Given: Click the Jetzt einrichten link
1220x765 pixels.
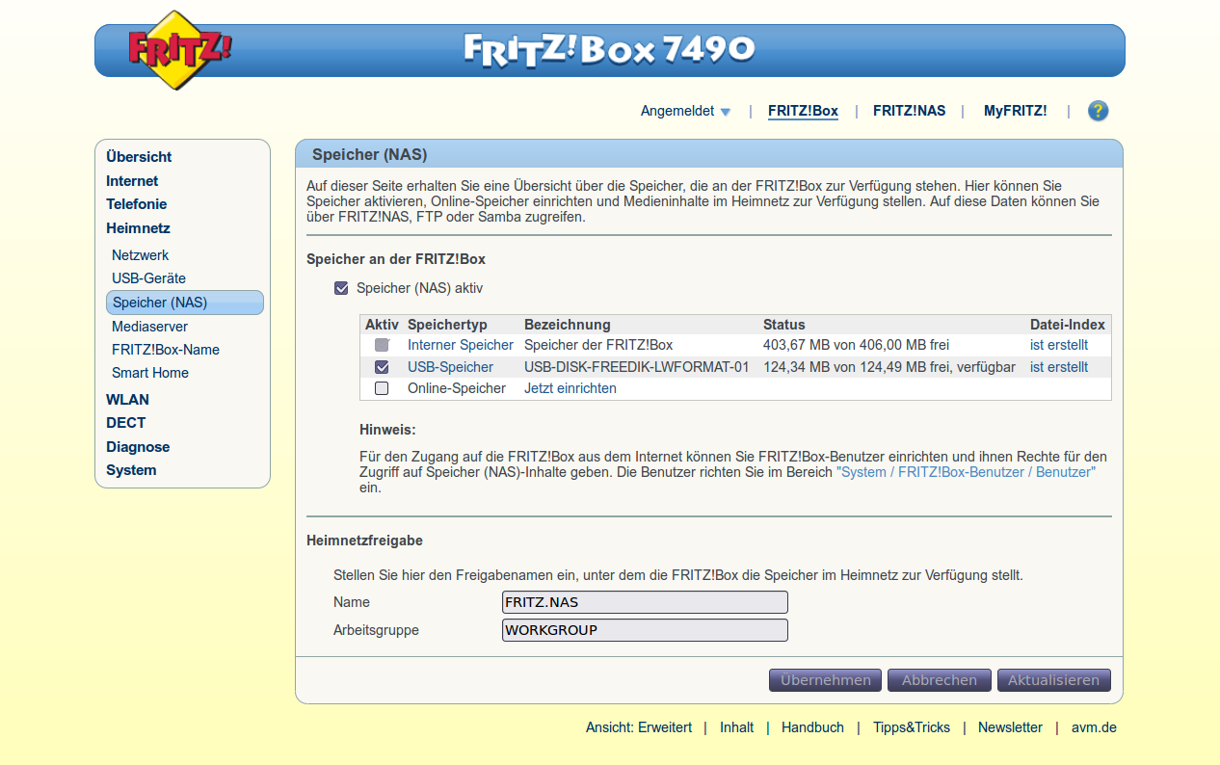Looking at the screenshot, I should [570, 388].
